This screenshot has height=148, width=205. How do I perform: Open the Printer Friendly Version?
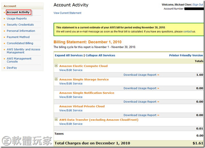click(x=186, y=55)
